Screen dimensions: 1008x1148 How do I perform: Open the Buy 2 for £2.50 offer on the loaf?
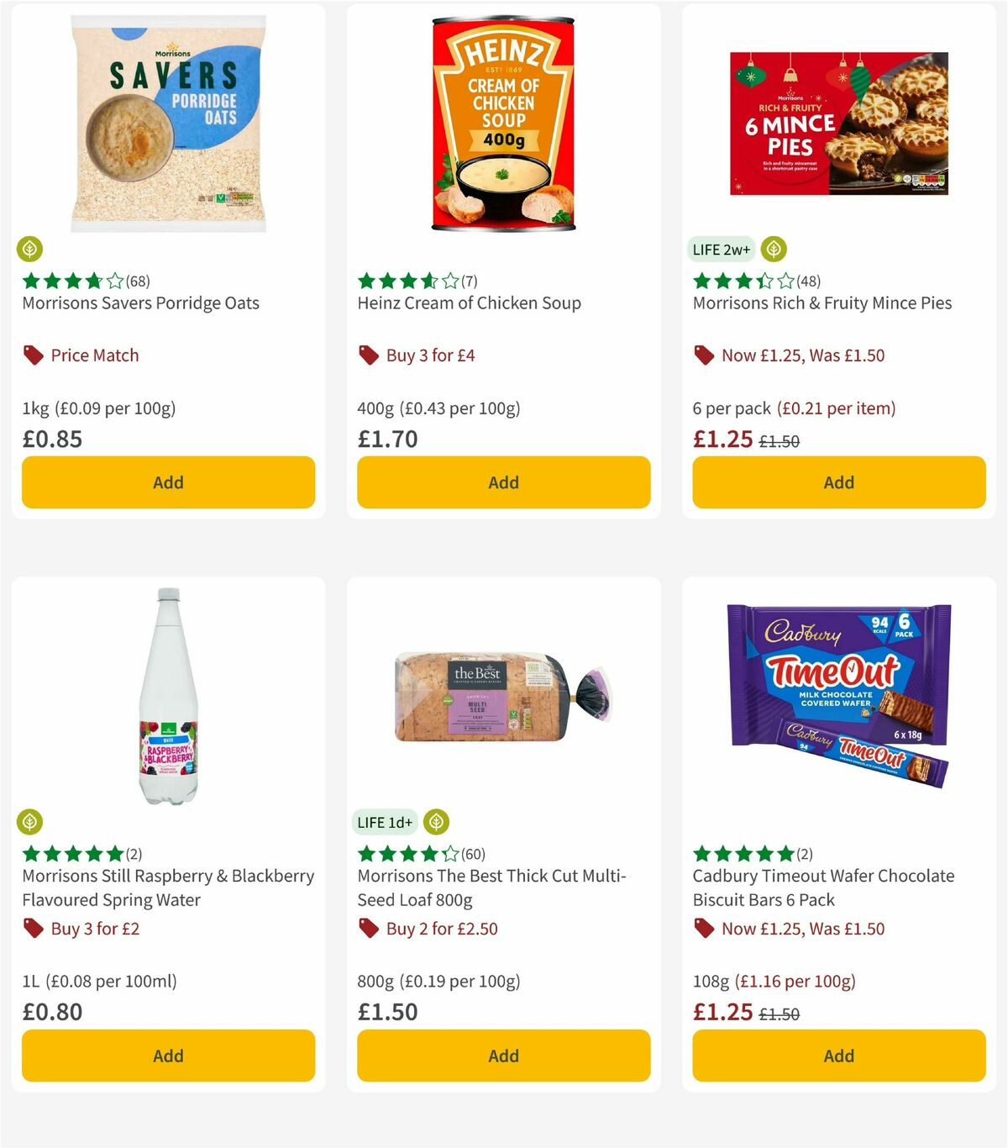point(441,929)
